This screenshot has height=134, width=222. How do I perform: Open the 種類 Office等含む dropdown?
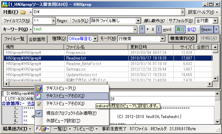coord(96,38)
